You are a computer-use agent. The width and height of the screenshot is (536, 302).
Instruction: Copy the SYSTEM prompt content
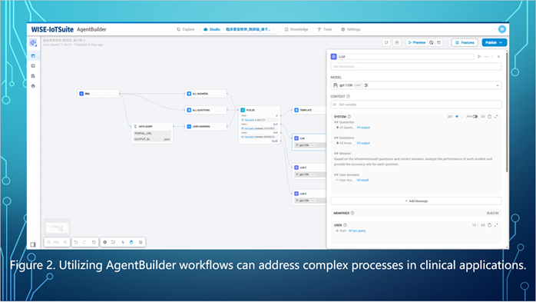tap(489, 117)
